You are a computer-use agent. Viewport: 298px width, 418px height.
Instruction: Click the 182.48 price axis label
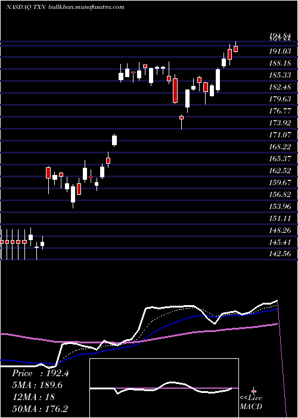tap(280, 87)
